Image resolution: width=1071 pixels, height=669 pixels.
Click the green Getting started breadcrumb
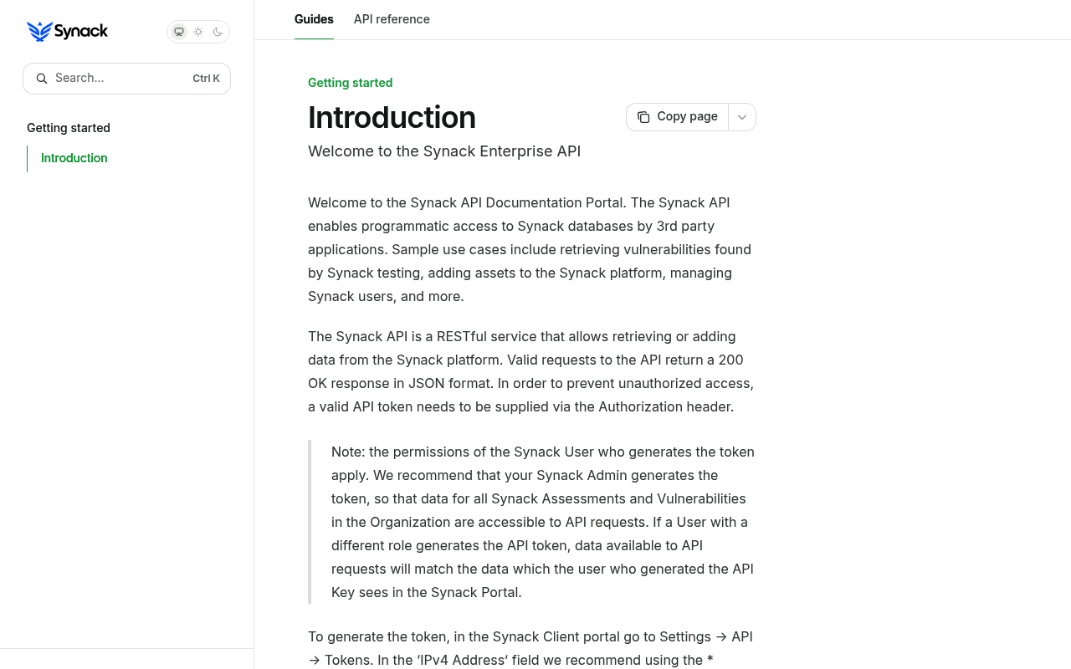[351, 83]
